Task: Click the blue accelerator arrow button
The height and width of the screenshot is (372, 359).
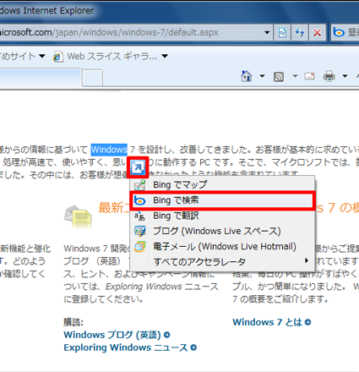Action: tap(138, 167)
